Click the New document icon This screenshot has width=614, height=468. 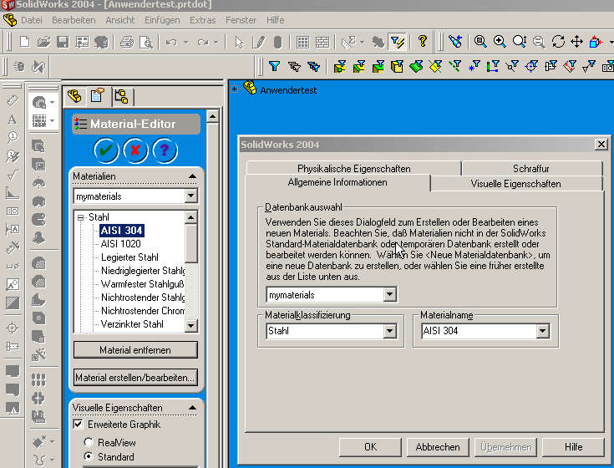point(25,42)
